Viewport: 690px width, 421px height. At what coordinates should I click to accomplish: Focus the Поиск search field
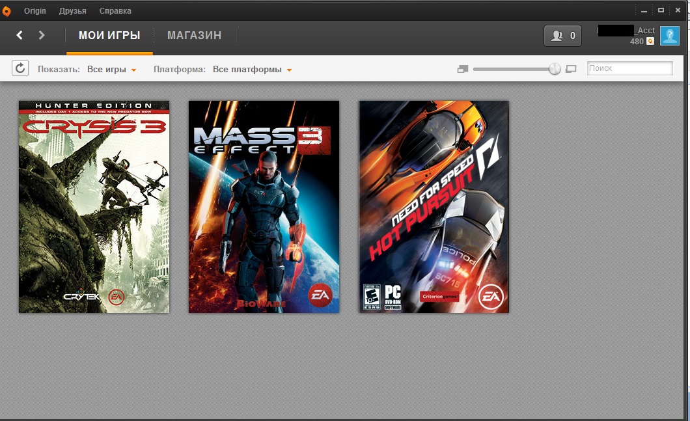[629, 68]
